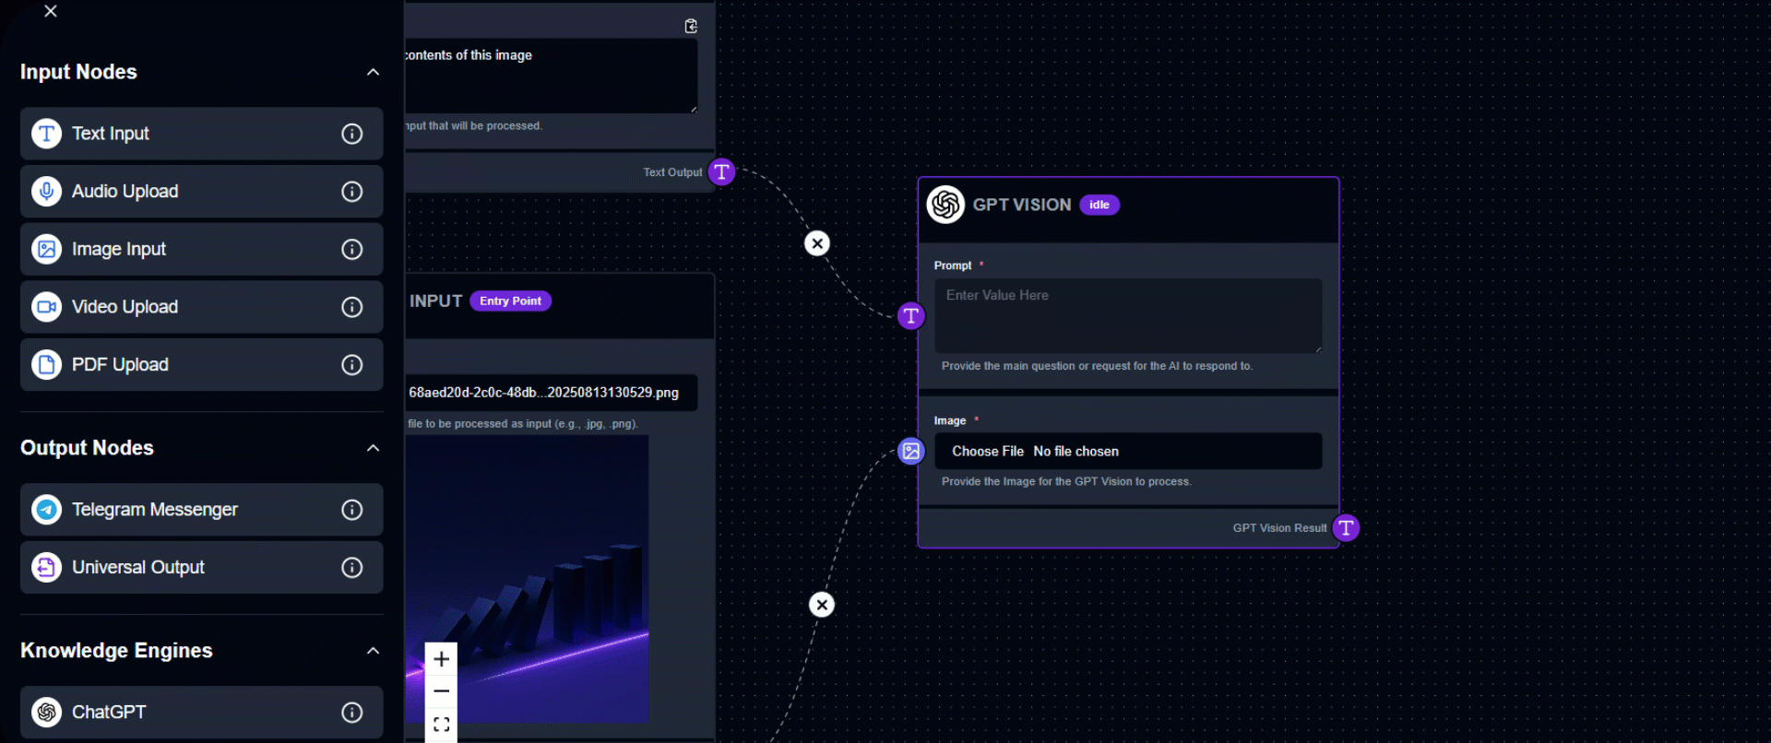The height and width of the screenshot is (743, 1771).
Task: Close the node sidebar panel
Action: click(x=51, y=11)
